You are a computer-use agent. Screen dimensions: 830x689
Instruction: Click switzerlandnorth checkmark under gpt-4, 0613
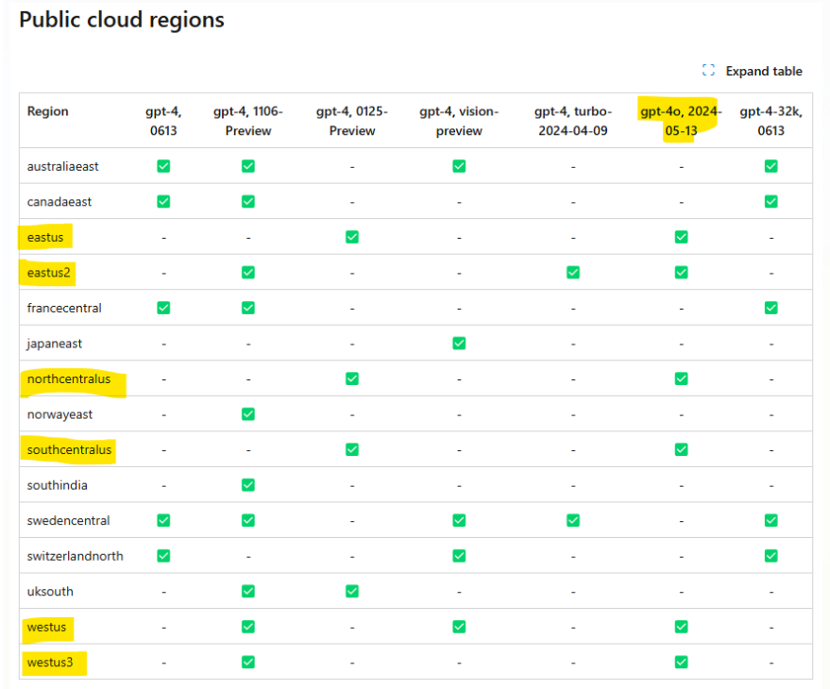[x=163, y=556]
